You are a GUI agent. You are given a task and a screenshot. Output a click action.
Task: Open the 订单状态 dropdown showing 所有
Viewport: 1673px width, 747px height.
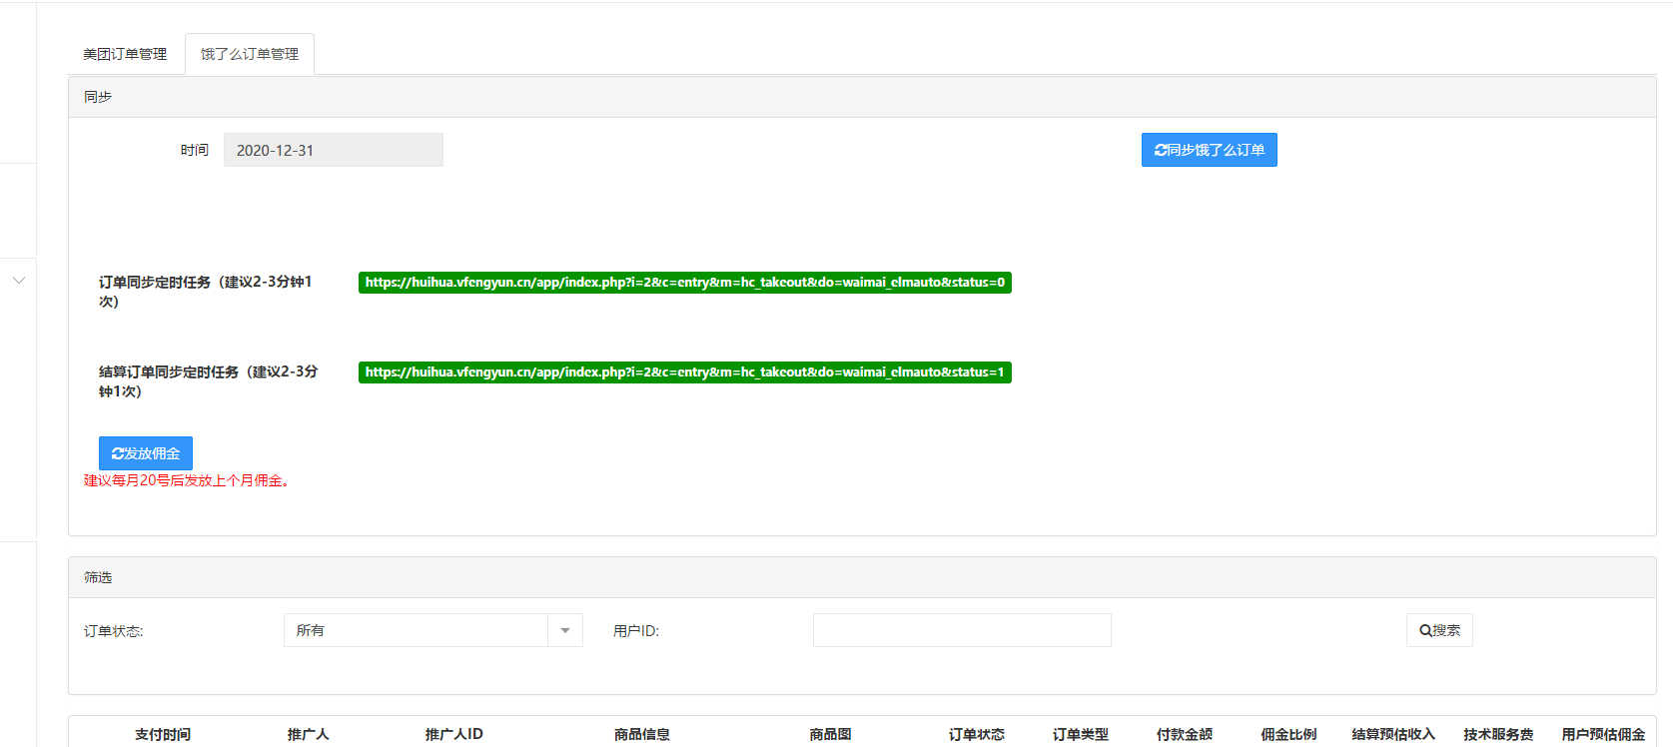coord(433,630)
